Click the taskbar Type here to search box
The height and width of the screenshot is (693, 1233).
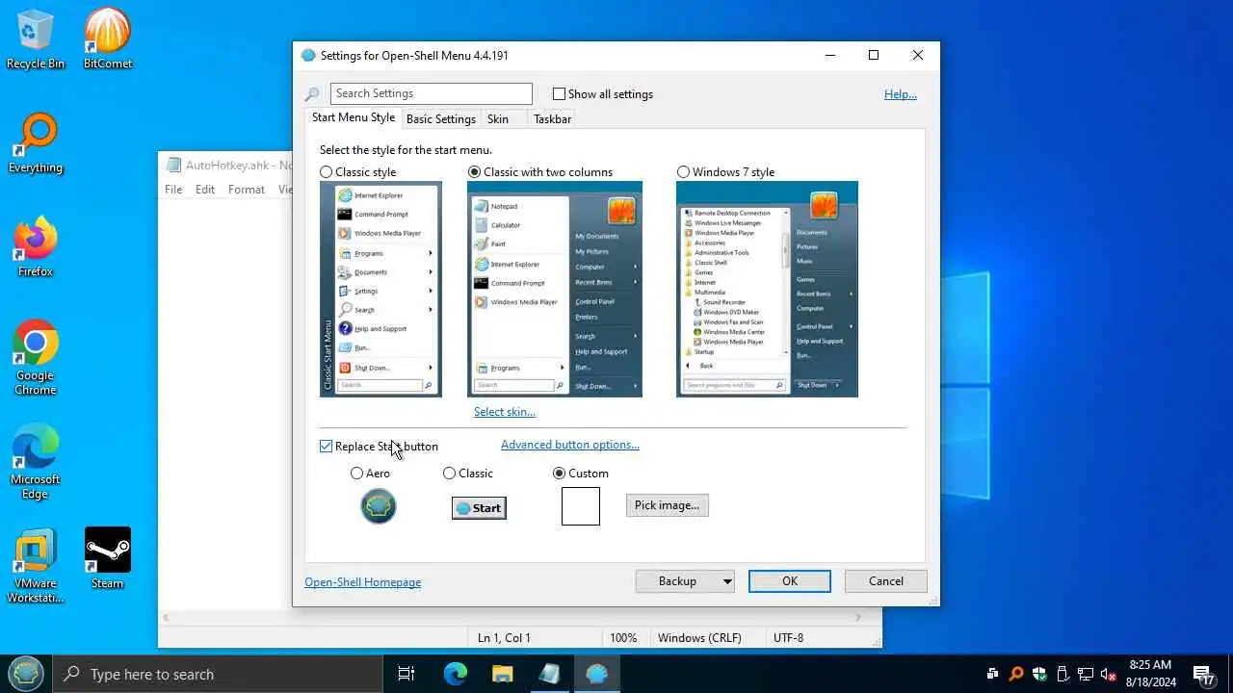tap(218, 674)
